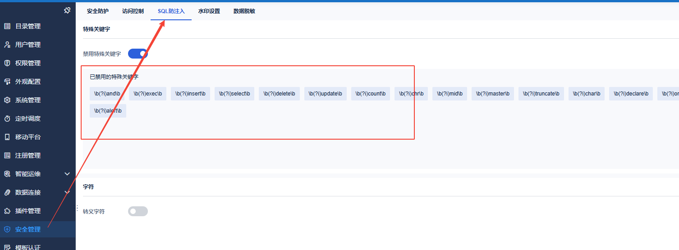Click the \b(?i)truncate\b keyword tag
679x250 pixels.
[x=541, y=94]
